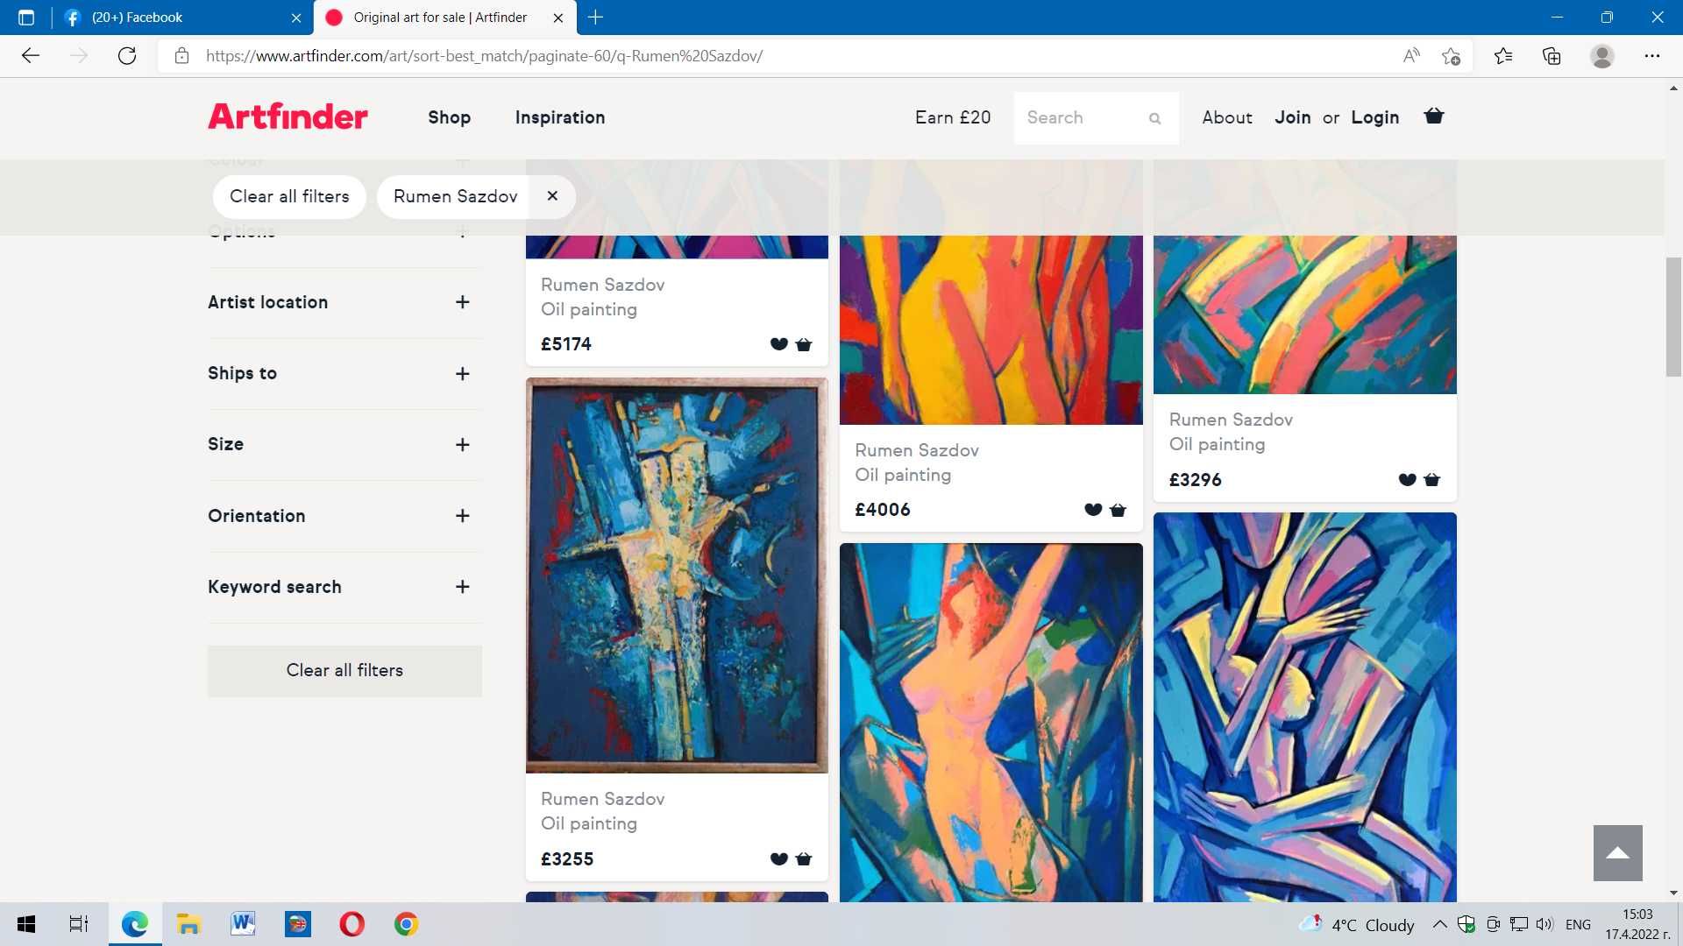The width and height of the screenshot is (1683, 946).
Task: Open the Windows Start menu
Action: pos(26,924)
